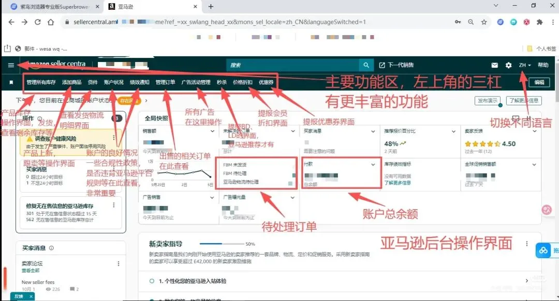Open the settings gear icon in Seller Central
This screenshot has height=301, width=559.
pyautogui.click(x=508, y=65)
